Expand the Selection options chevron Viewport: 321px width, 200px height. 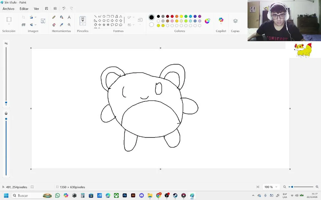tap(9, 24)
